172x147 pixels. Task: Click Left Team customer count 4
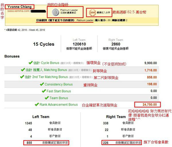click(x=31, y=136)
